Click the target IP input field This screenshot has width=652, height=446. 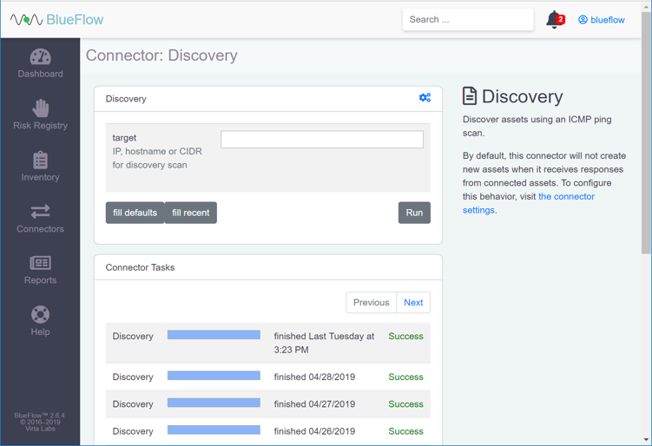322,140
